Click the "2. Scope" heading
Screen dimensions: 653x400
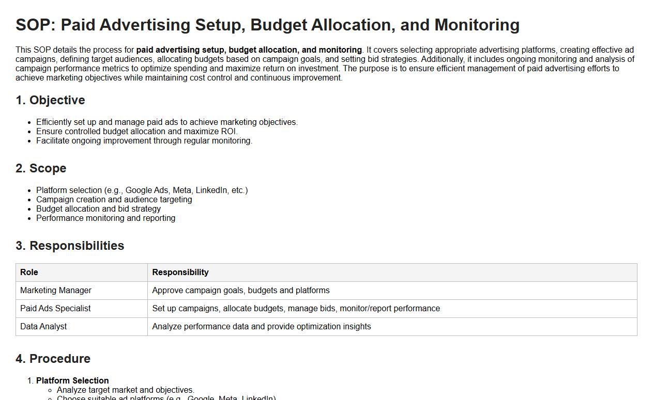[41, 168]
